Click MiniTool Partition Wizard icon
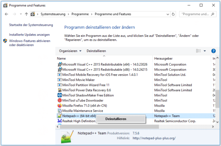 (x=60, y=85)
